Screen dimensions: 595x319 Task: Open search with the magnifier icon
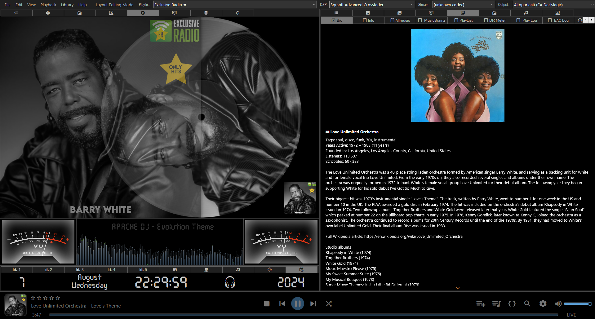(527, 304)
